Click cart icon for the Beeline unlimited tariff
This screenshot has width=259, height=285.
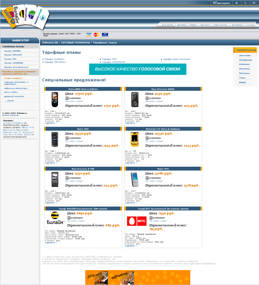click(x=69, y=218)
